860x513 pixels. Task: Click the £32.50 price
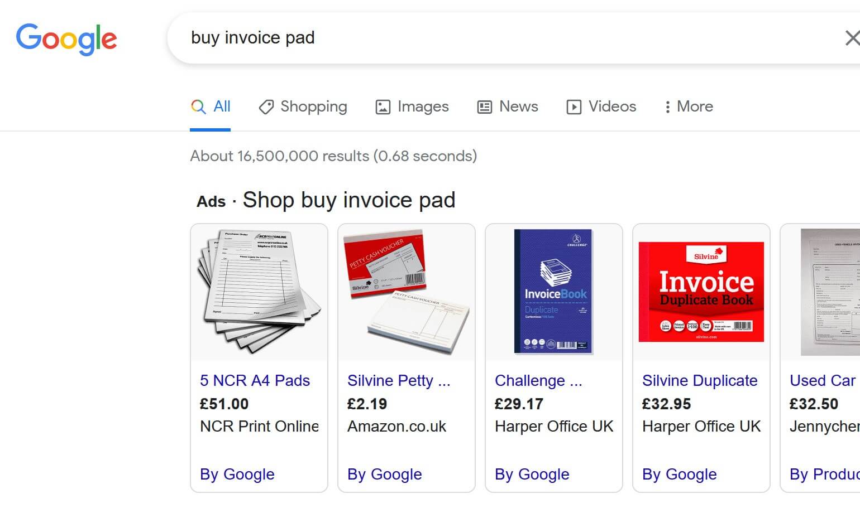(x=814, y=404)
